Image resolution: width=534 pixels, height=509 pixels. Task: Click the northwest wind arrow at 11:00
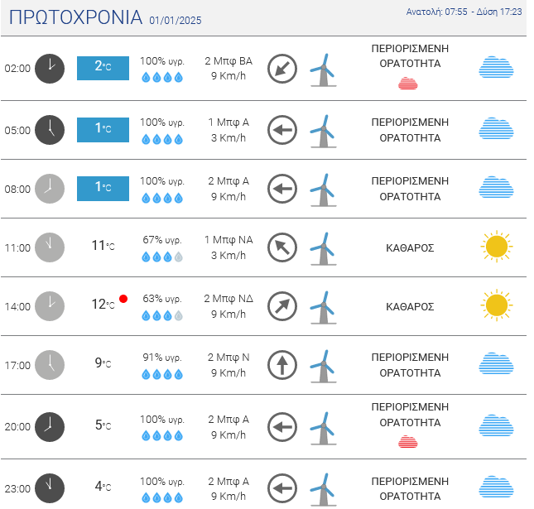coord(282,247)
